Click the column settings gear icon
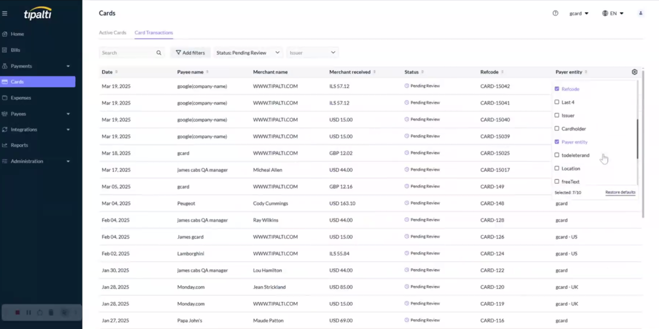The width and height of the screenshot is (659, 329). point(635,72)
